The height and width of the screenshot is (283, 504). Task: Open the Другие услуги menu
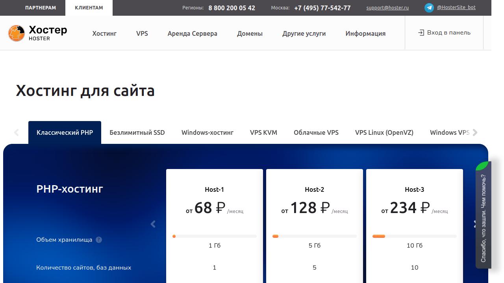point(304,33)
